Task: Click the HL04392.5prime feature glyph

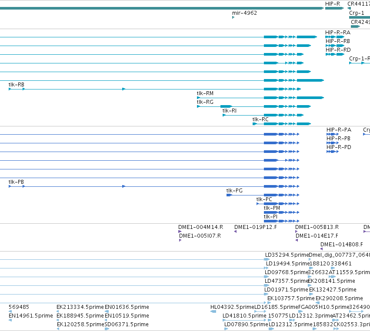Action: tap(213, 311)
